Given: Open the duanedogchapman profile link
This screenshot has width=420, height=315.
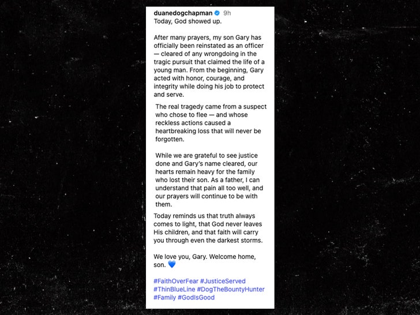Looking at the screenshot, I should (183, 13).
